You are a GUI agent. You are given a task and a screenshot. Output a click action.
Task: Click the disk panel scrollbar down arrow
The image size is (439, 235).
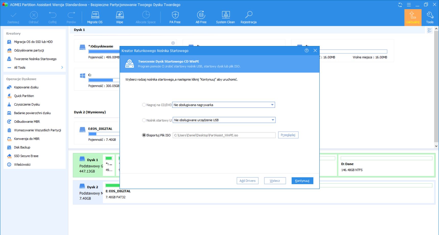(436, 146)
